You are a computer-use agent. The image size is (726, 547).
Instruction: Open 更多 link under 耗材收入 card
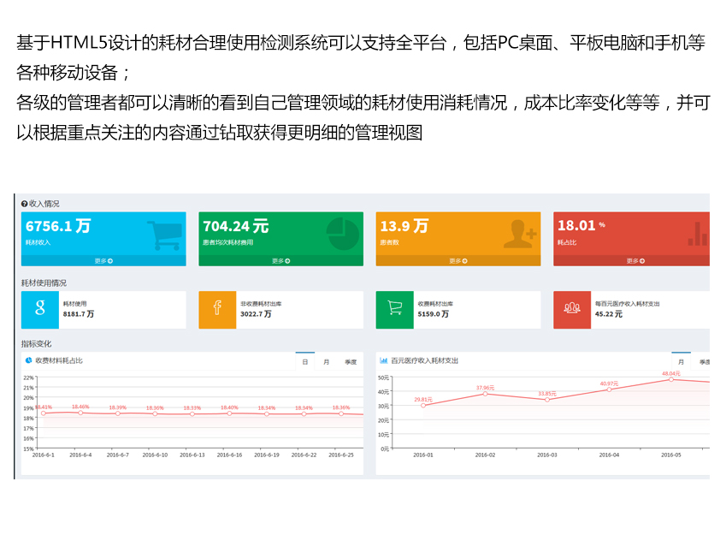[103, 260]
